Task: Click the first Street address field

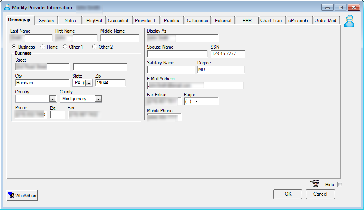Action: (42, 67)
